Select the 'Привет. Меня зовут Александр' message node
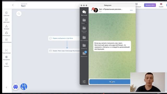 tap(64, 51)
